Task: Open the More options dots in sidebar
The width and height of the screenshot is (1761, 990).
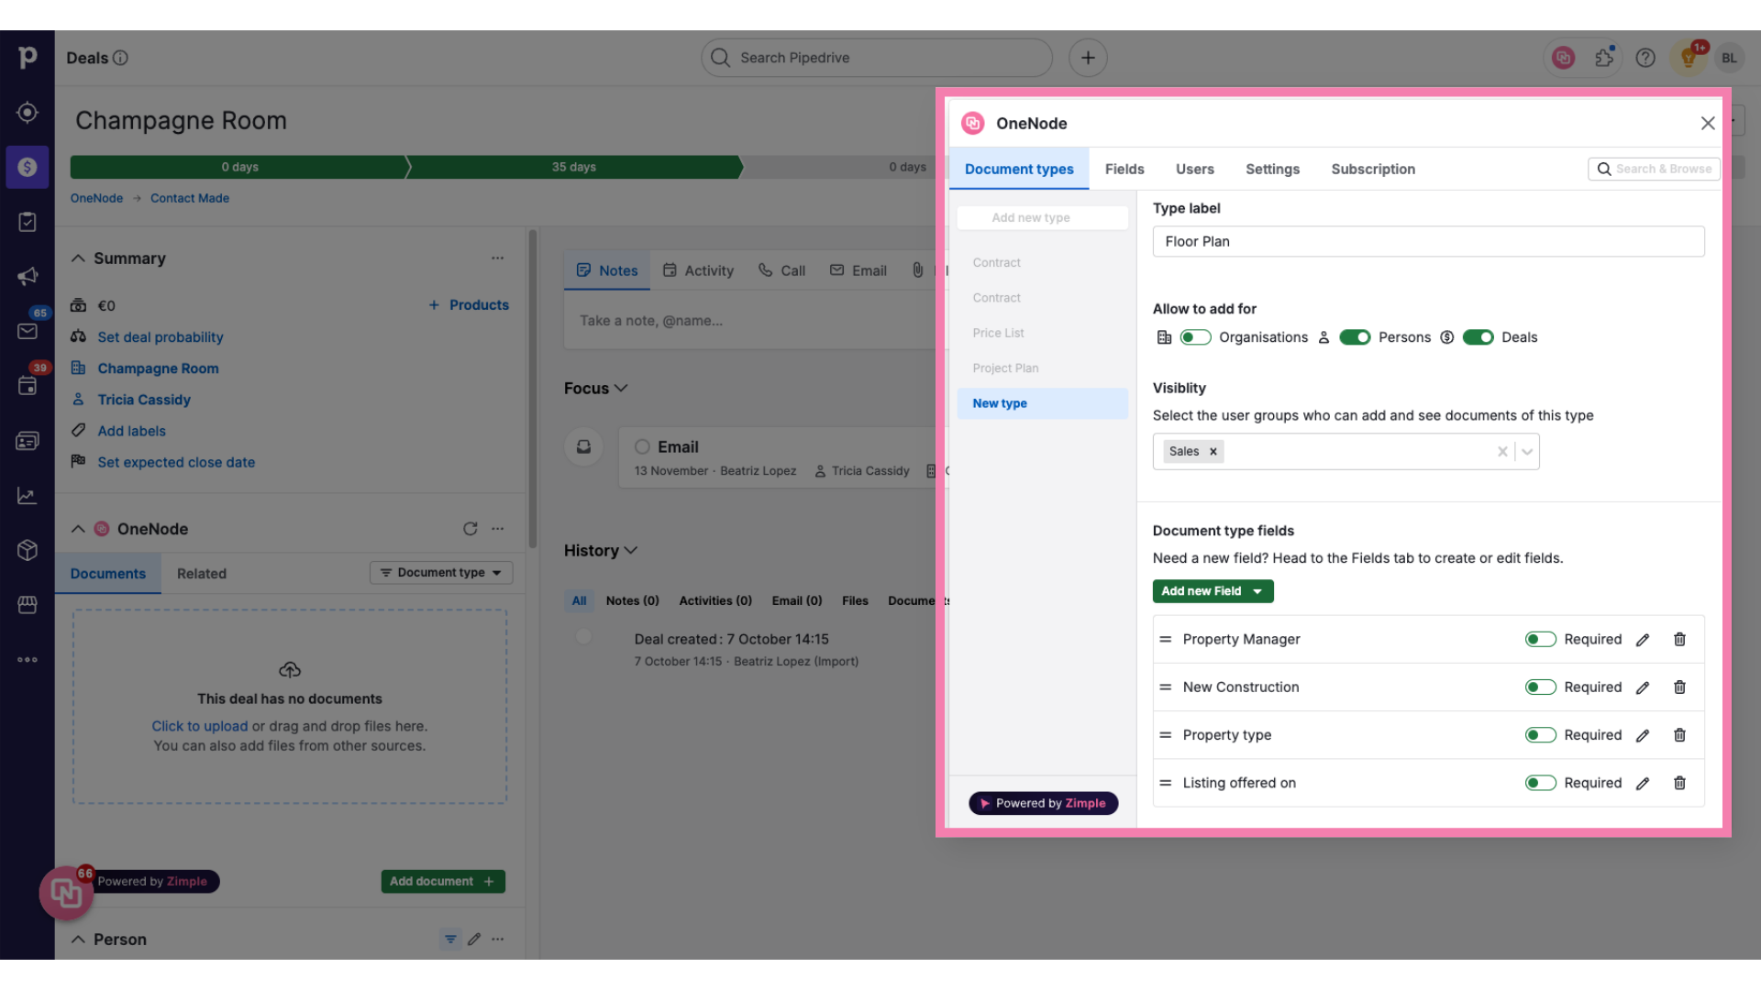Action: coord(28,659)
